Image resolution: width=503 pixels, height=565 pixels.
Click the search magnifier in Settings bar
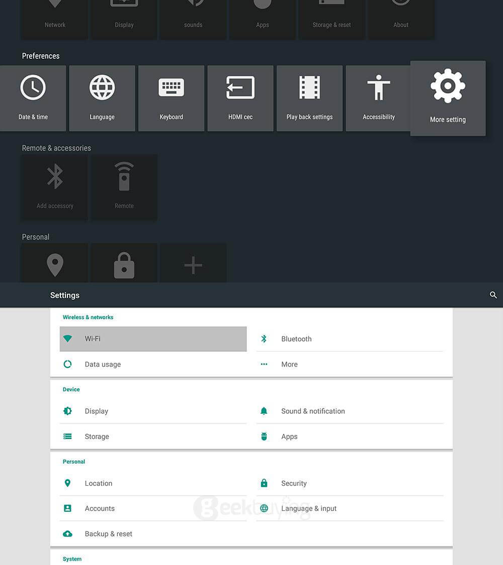pos(493,295)
